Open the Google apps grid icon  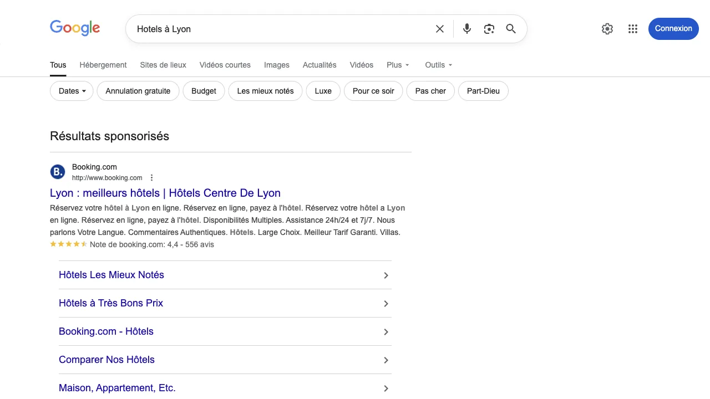tap(633, 29)
